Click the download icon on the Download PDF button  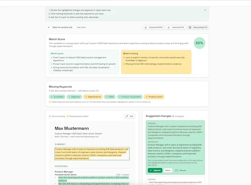click(169, 27)
